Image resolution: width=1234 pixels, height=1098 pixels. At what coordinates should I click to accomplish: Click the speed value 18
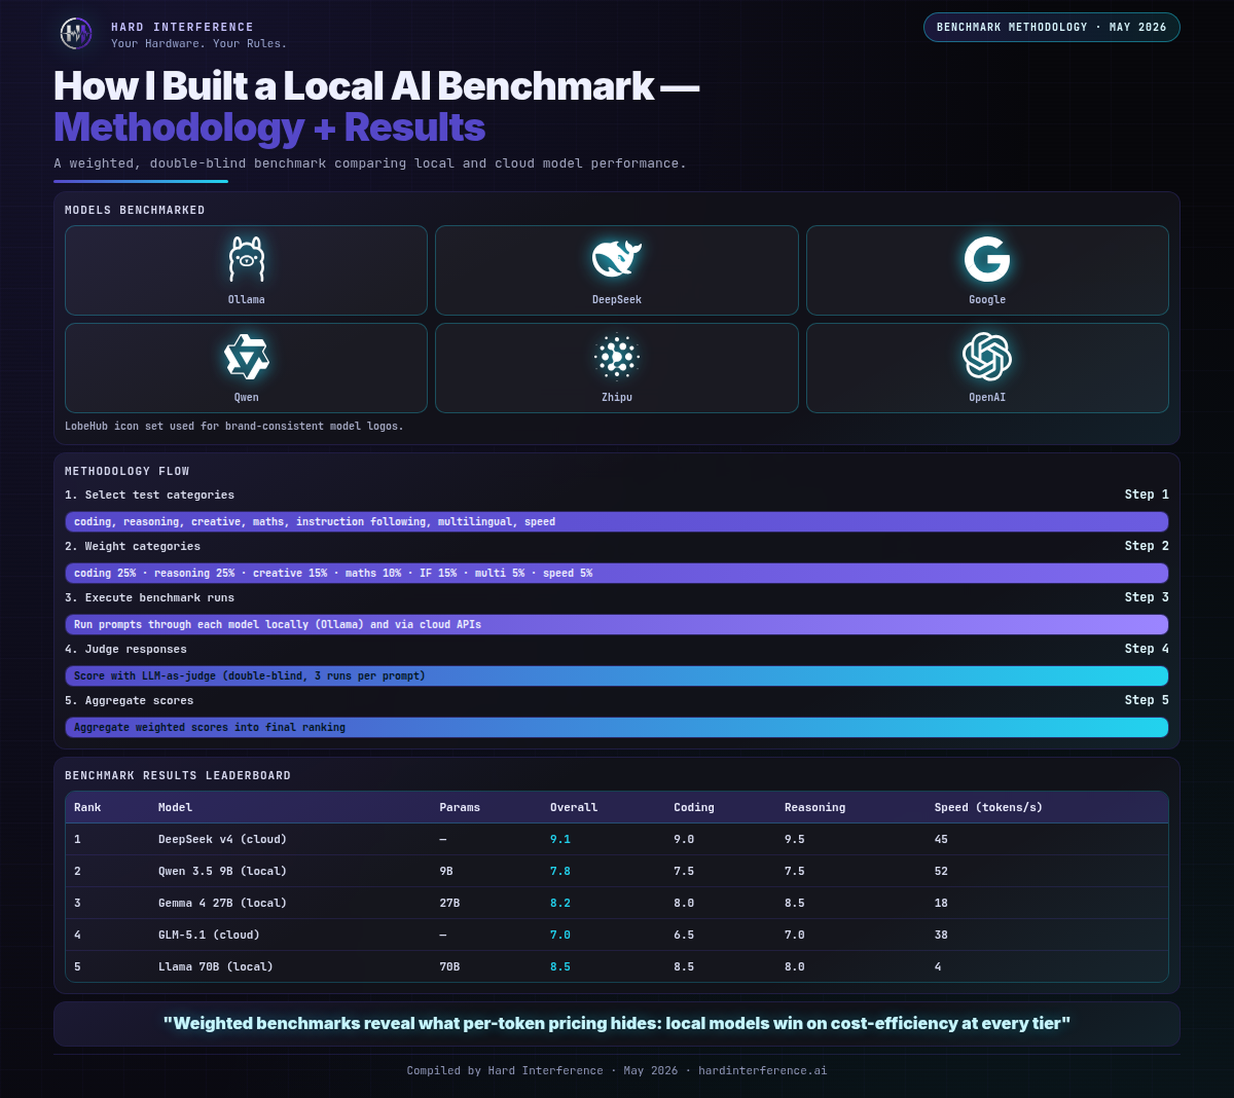click(x=940, y=903)
